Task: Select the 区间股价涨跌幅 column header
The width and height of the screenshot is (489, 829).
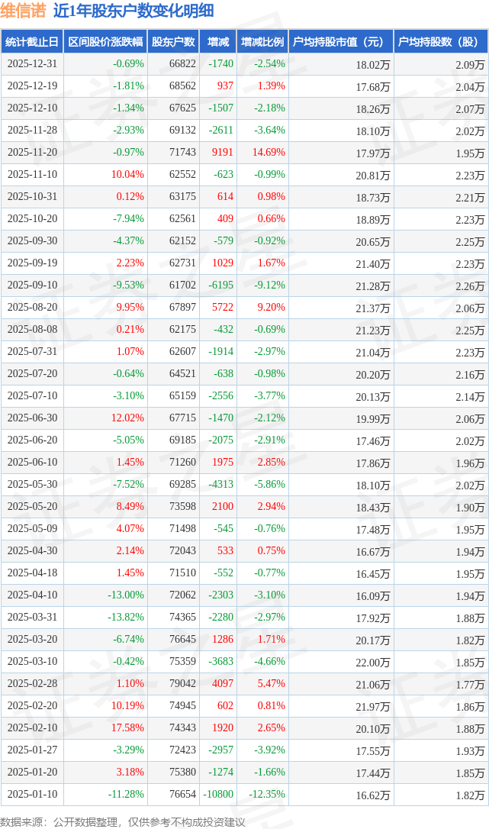Action: pyautogui.click(x=105, y=42)
